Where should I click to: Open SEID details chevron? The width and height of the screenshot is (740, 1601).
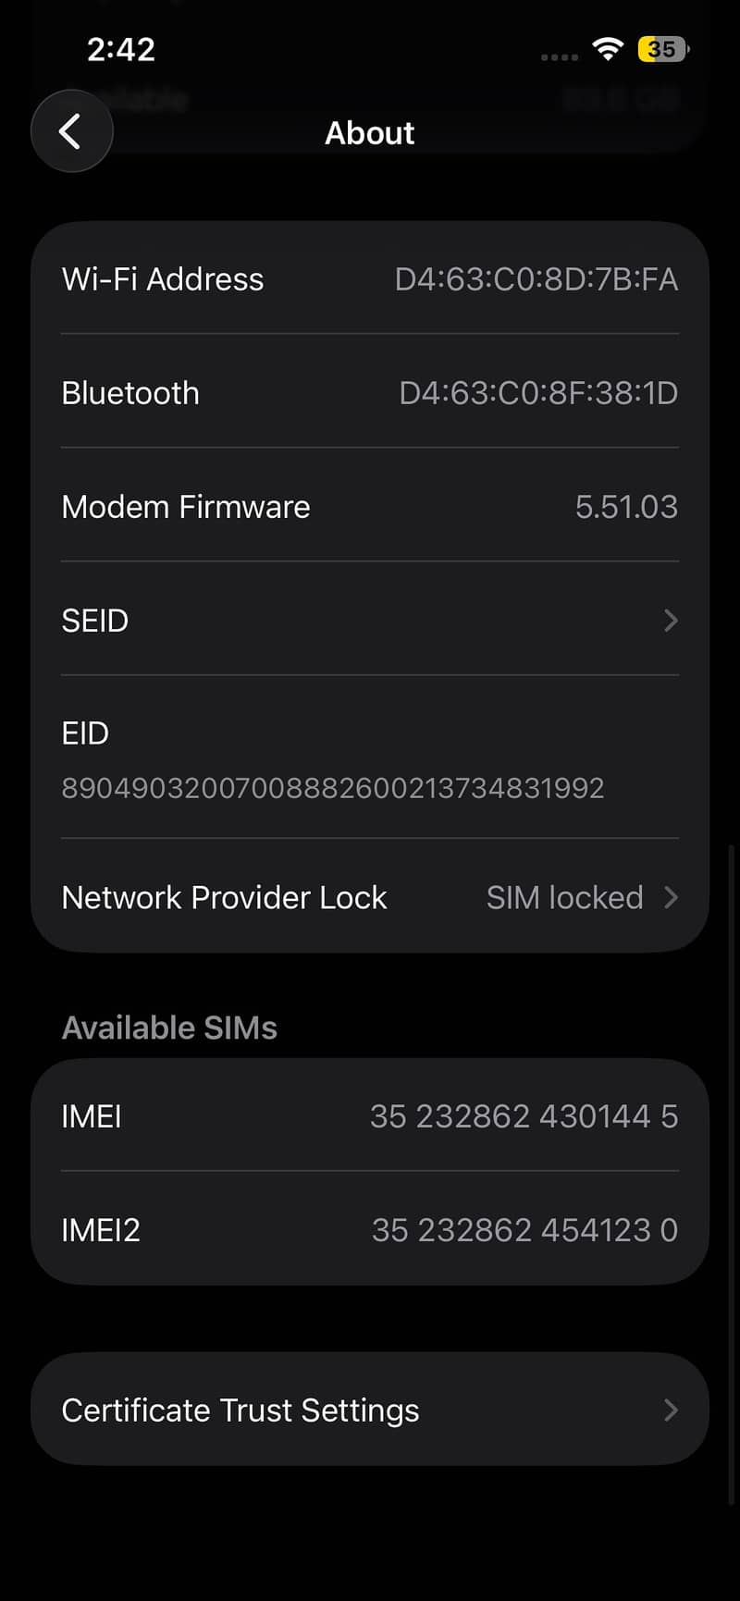(x=672, y=620)
